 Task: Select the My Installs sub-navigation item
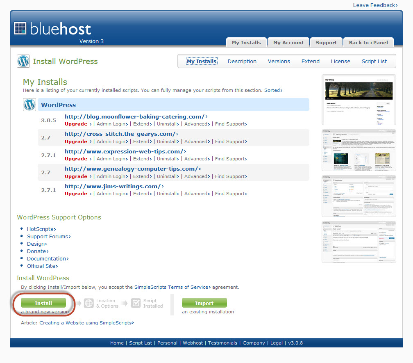pyautogui.click(x=202, y=61)
